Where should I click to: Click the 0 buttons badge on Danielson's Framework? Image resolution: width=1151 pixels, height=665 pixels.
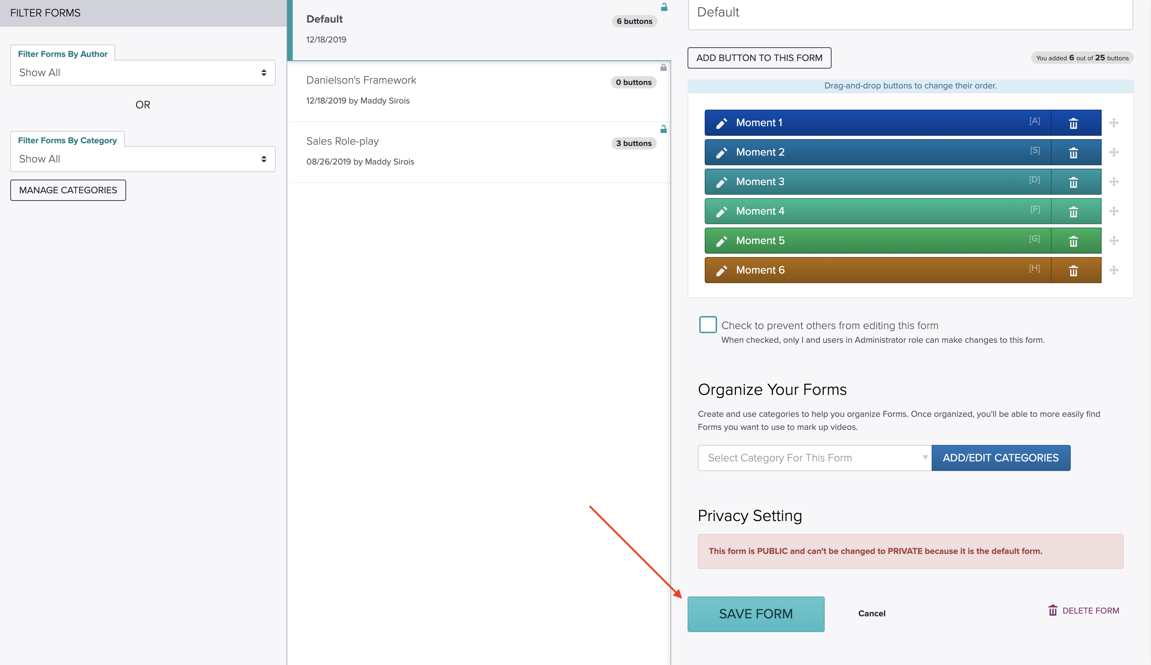[x=634, y=82]
